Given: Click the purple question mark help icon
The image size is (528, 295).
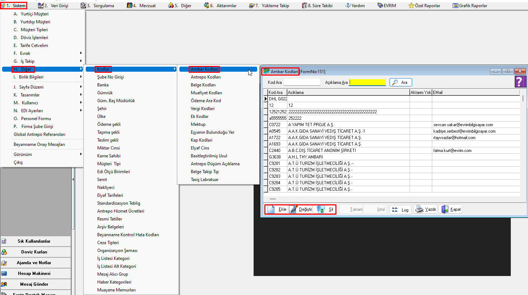Looking at the screenshot, I should pos(520,82).
